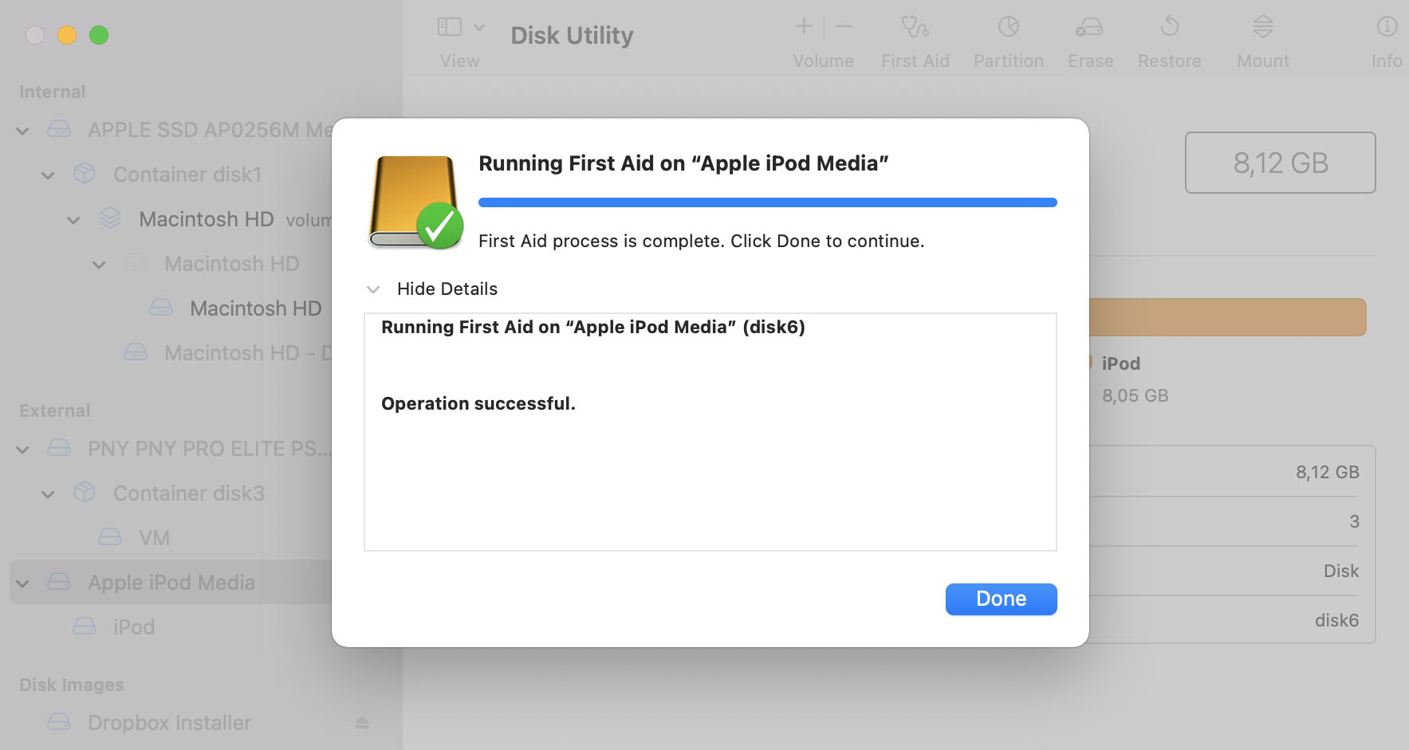Click the Disk Images section header

pos(72,685)
